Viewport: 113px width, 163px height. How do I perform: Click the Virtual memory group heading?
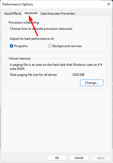tap(20, 58)
